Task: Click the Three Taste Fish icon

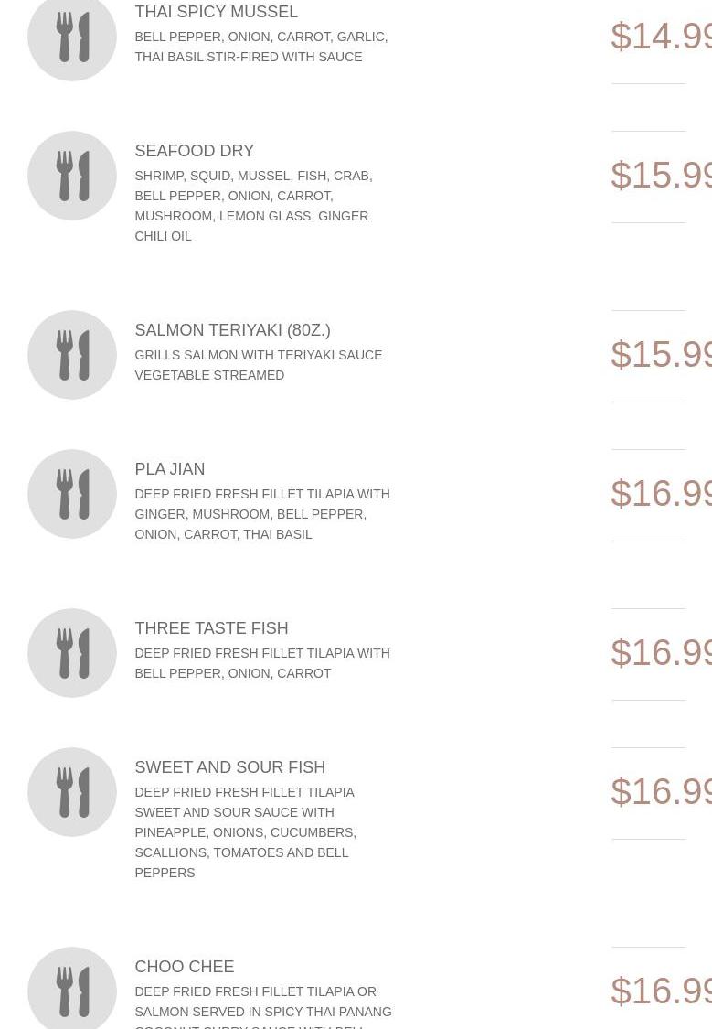Action: click(72, 653)
